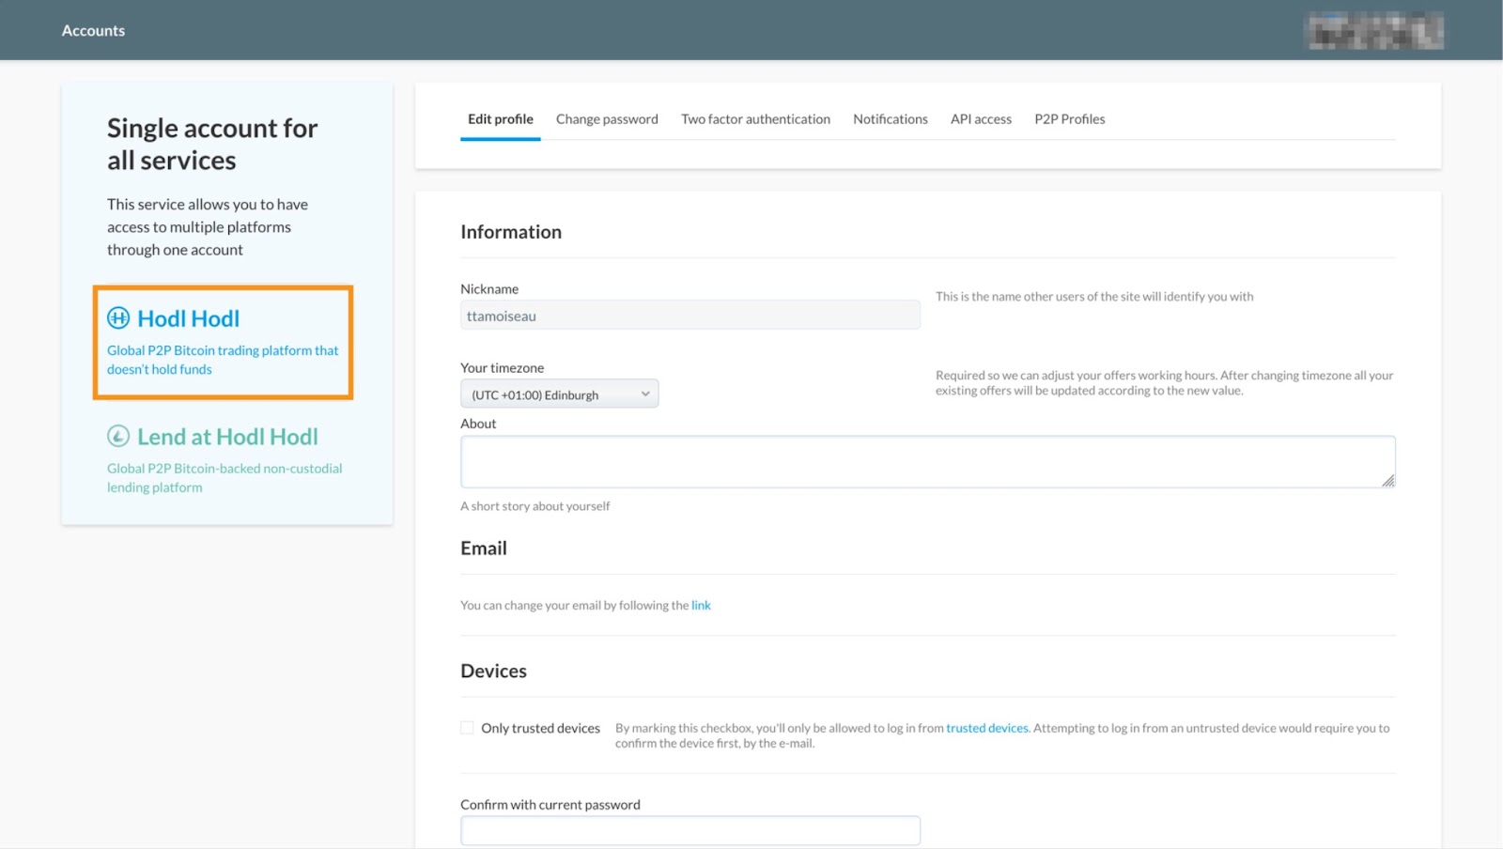1503x849 pixels.
Task: Focus the Nickname field showing ttamoiseau
Action: 690,316
